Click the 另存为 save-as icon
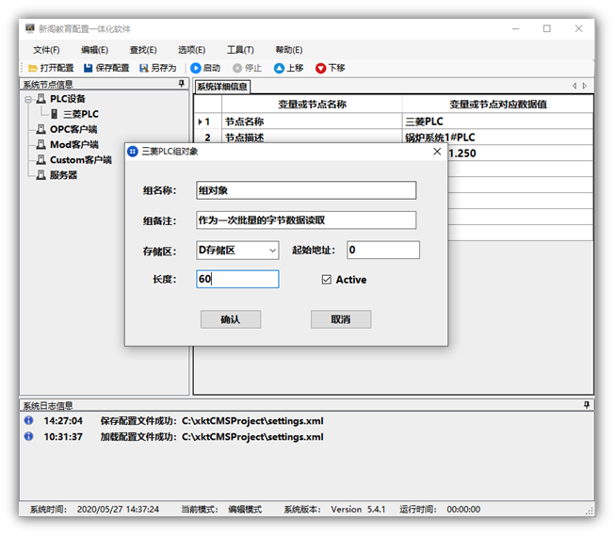This screenshot has width=615, height=536. click(144, 68)
